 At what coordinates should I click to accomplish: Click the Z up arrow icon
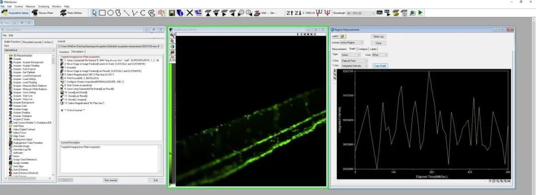click(x=290, y=13)
